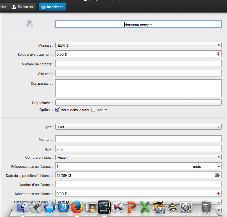Viewport: 227px width, 217px height.
Task: Open System Preferences from the dock
Action: click(x=186, y=207)
